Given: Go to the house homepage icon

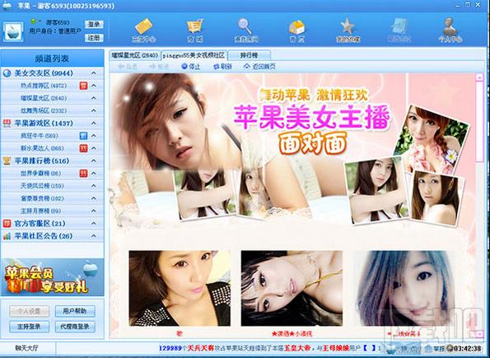Looking at the screenshot, I should 296,27.
